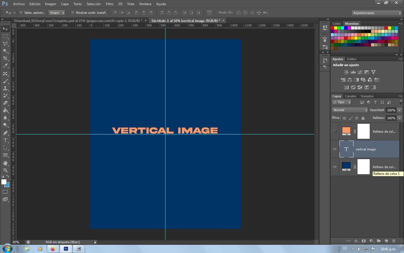Click the Opacidad 100% input field

(391, 110)
